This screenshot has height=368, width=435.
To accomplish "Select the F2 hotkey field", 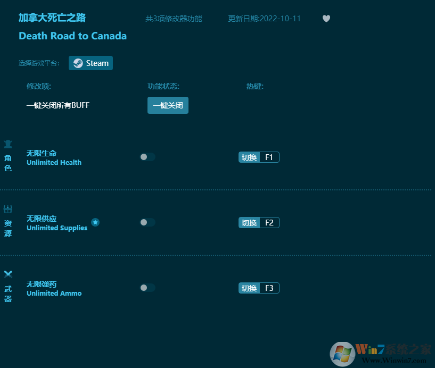I will point(269,223).
